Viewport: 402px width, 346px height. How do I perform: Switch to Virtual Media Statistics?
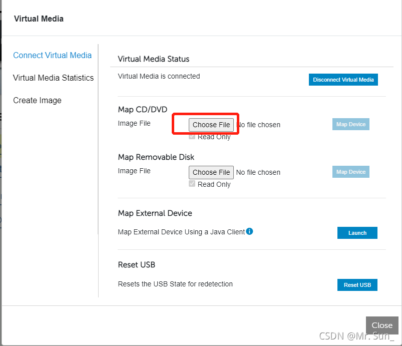coord(54,78)
